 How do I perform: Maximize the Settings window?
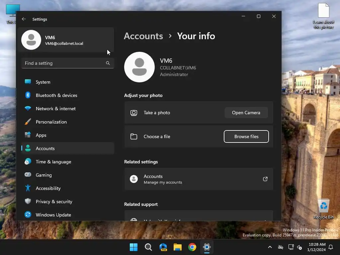258,16
